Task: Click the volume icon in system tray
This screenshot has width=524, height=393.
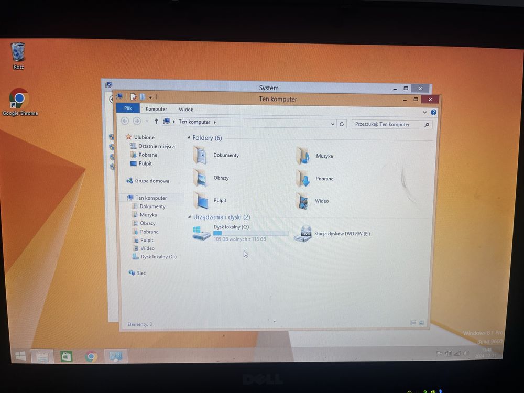Action: (x=465, y=353)
